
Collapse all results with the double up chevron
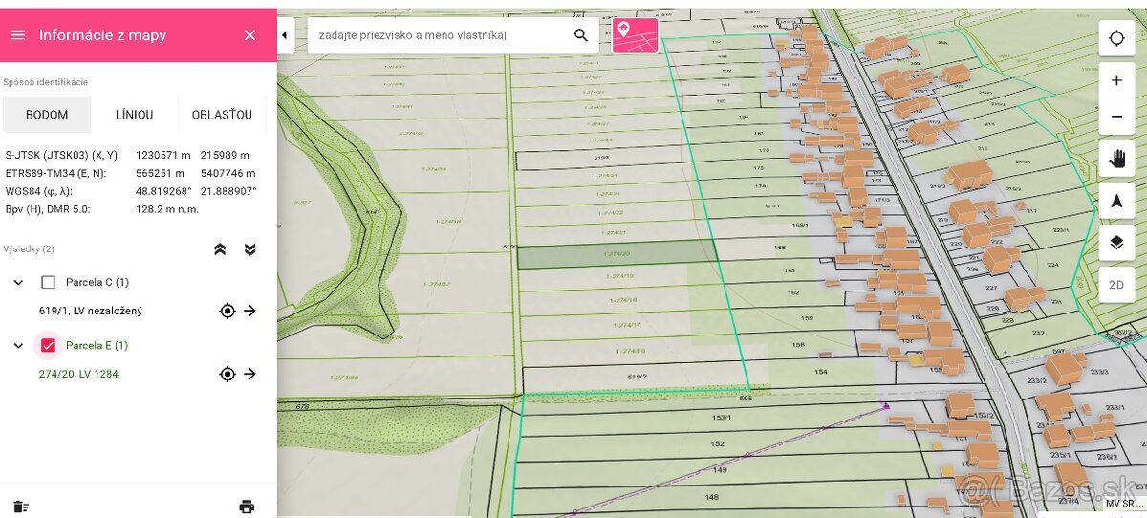[x=220, y=249]
